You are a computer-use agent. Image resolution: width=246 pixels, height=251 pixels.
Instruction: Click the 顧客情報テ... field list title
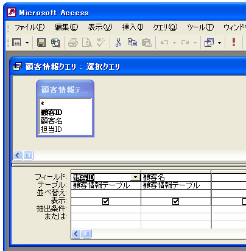[x=65, y=89]
